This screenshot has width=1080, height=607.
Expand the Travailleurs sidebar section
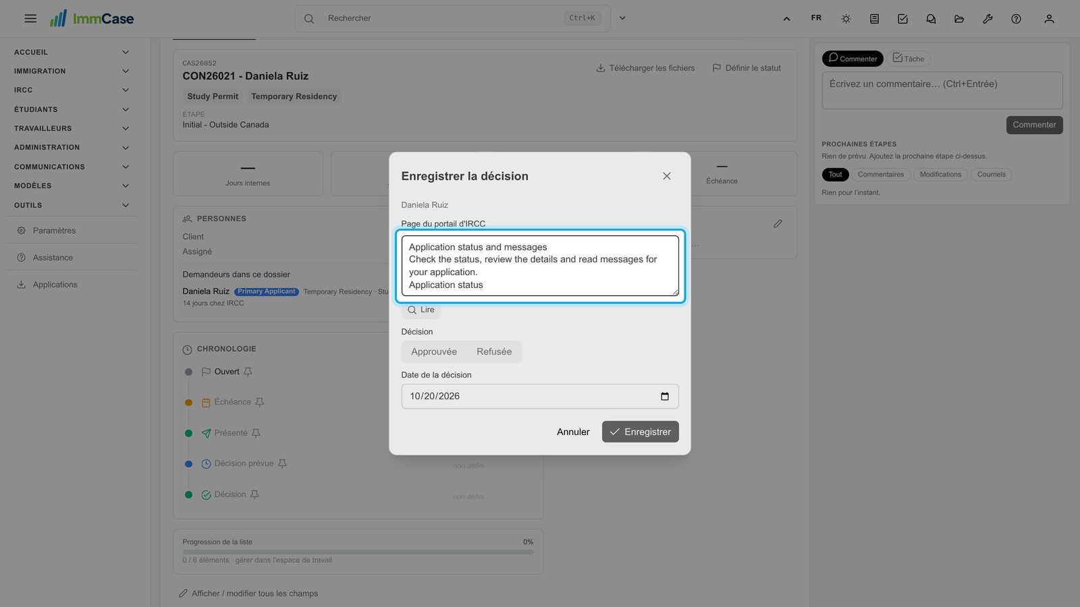click(x=72, y=128)
